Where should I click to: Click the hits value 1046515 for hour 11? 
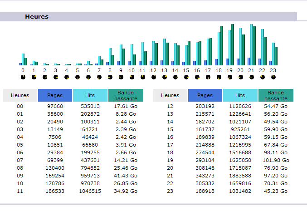90,191
